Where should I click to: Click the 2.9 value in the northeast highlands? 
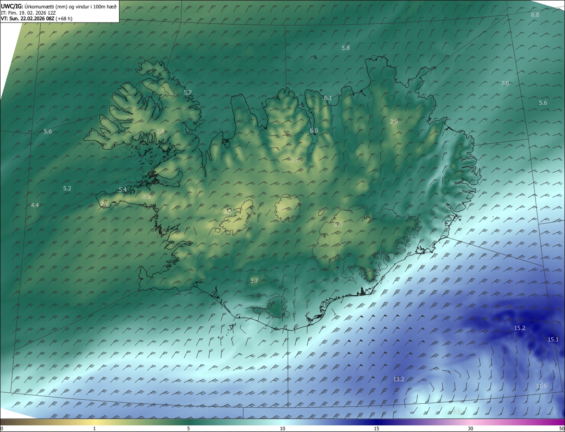(x=394, y=121)
